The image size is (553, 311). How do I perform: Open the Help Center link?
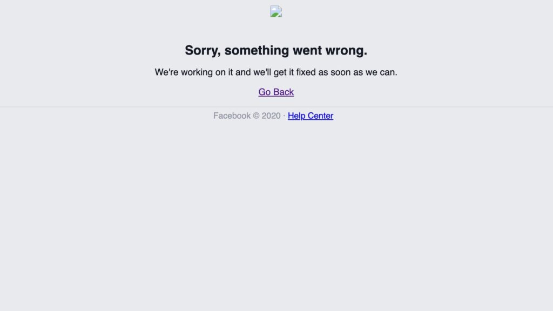(x=311, y=116)
